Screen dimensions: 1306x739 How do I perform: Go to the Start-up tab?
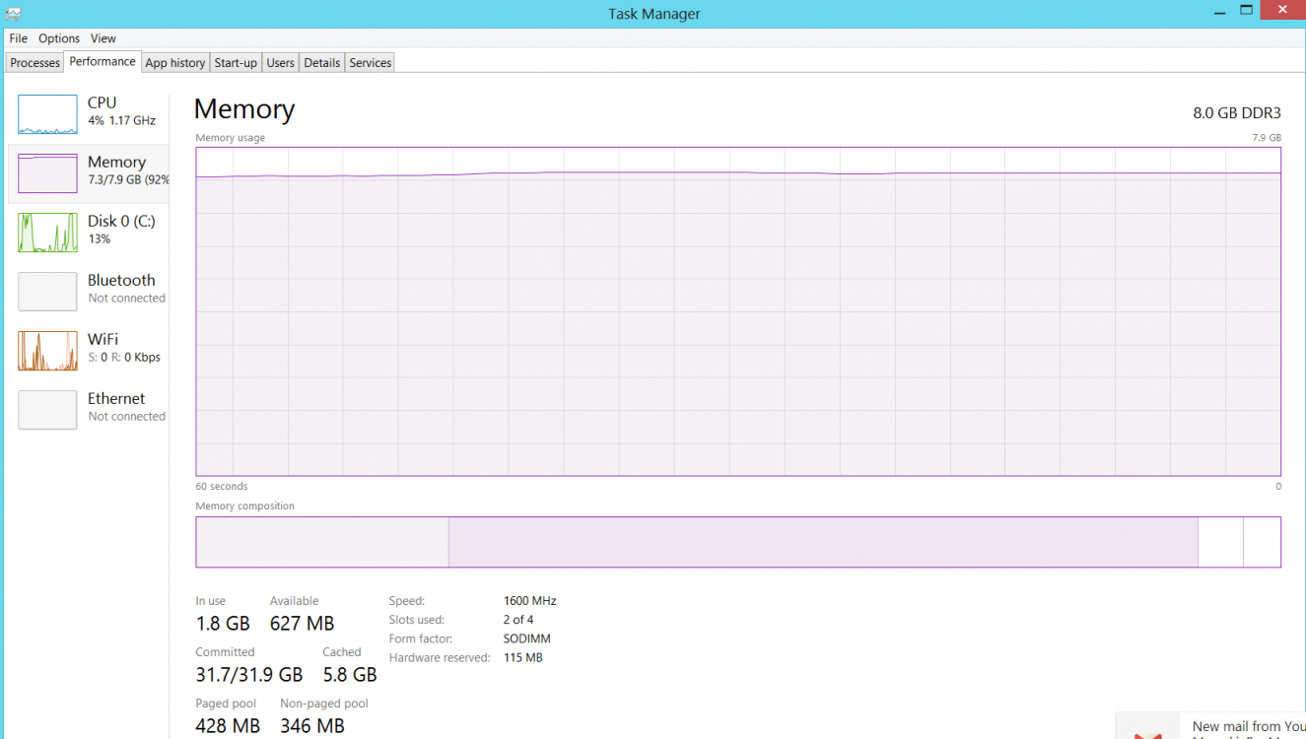point(236,63)
